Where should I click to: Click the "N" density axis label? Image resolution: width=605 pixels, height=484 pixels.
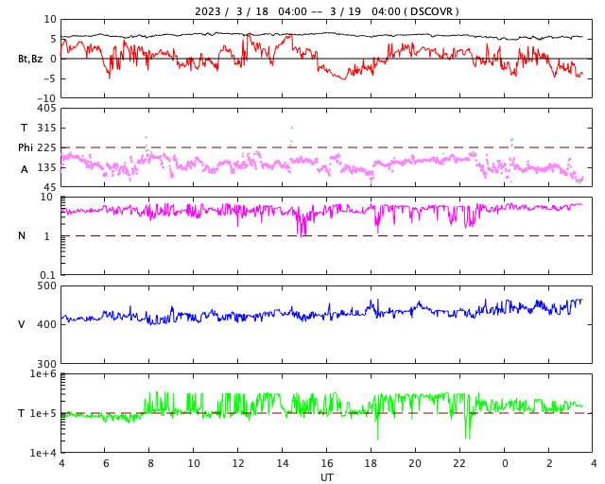(x=22, y=235)
